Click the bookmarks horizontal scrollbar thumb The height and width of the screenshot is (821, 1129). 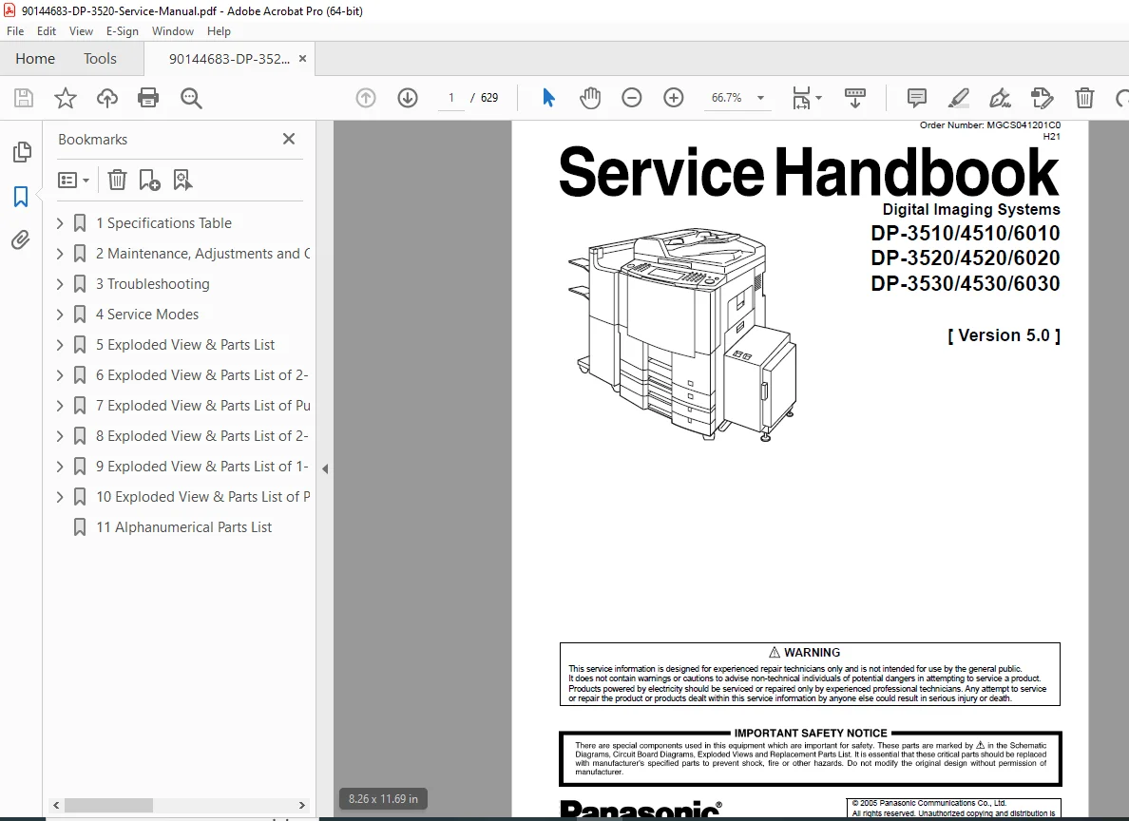[108, 805]
